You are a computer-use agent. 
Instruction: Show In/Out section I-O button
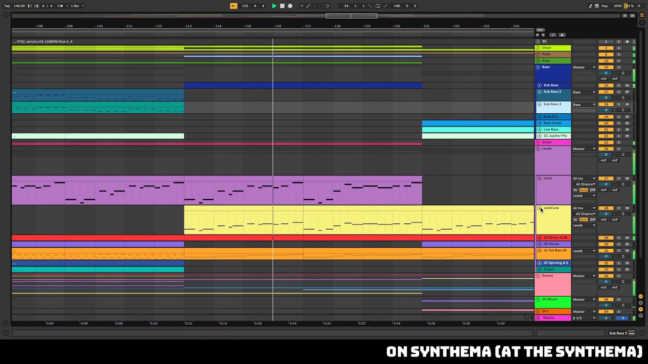(640, 296)
